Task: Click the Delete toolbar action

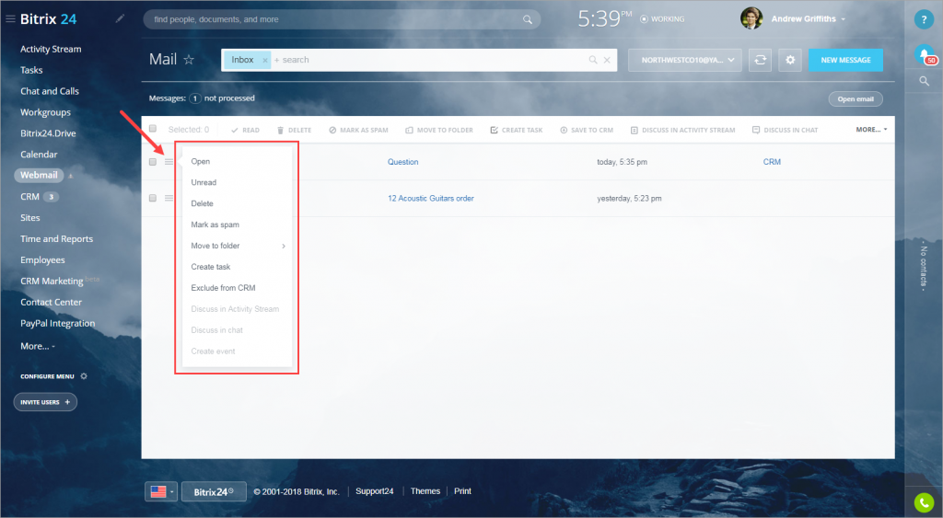Action: [294, 130]
